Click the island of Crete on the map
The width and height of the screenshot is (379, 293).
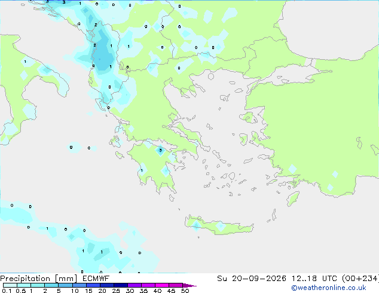click(219, 226)
